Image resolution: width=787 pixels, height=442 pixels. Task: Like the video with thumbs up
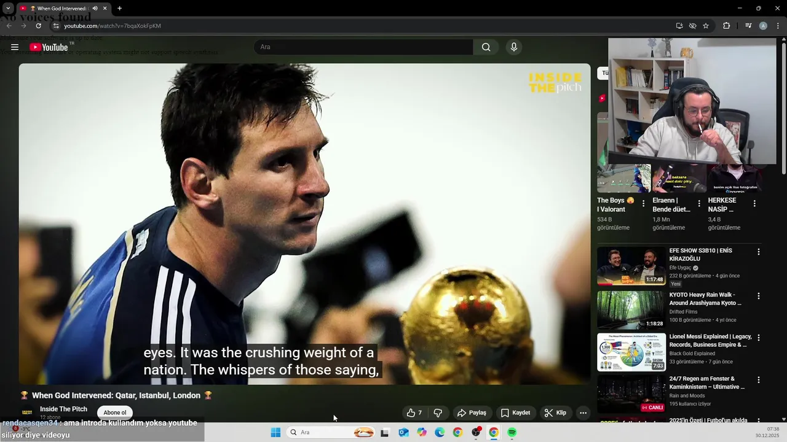(x=414, y=413)
